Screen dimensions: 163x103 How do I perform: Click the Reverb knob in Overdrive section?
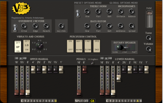click(46, 26)
